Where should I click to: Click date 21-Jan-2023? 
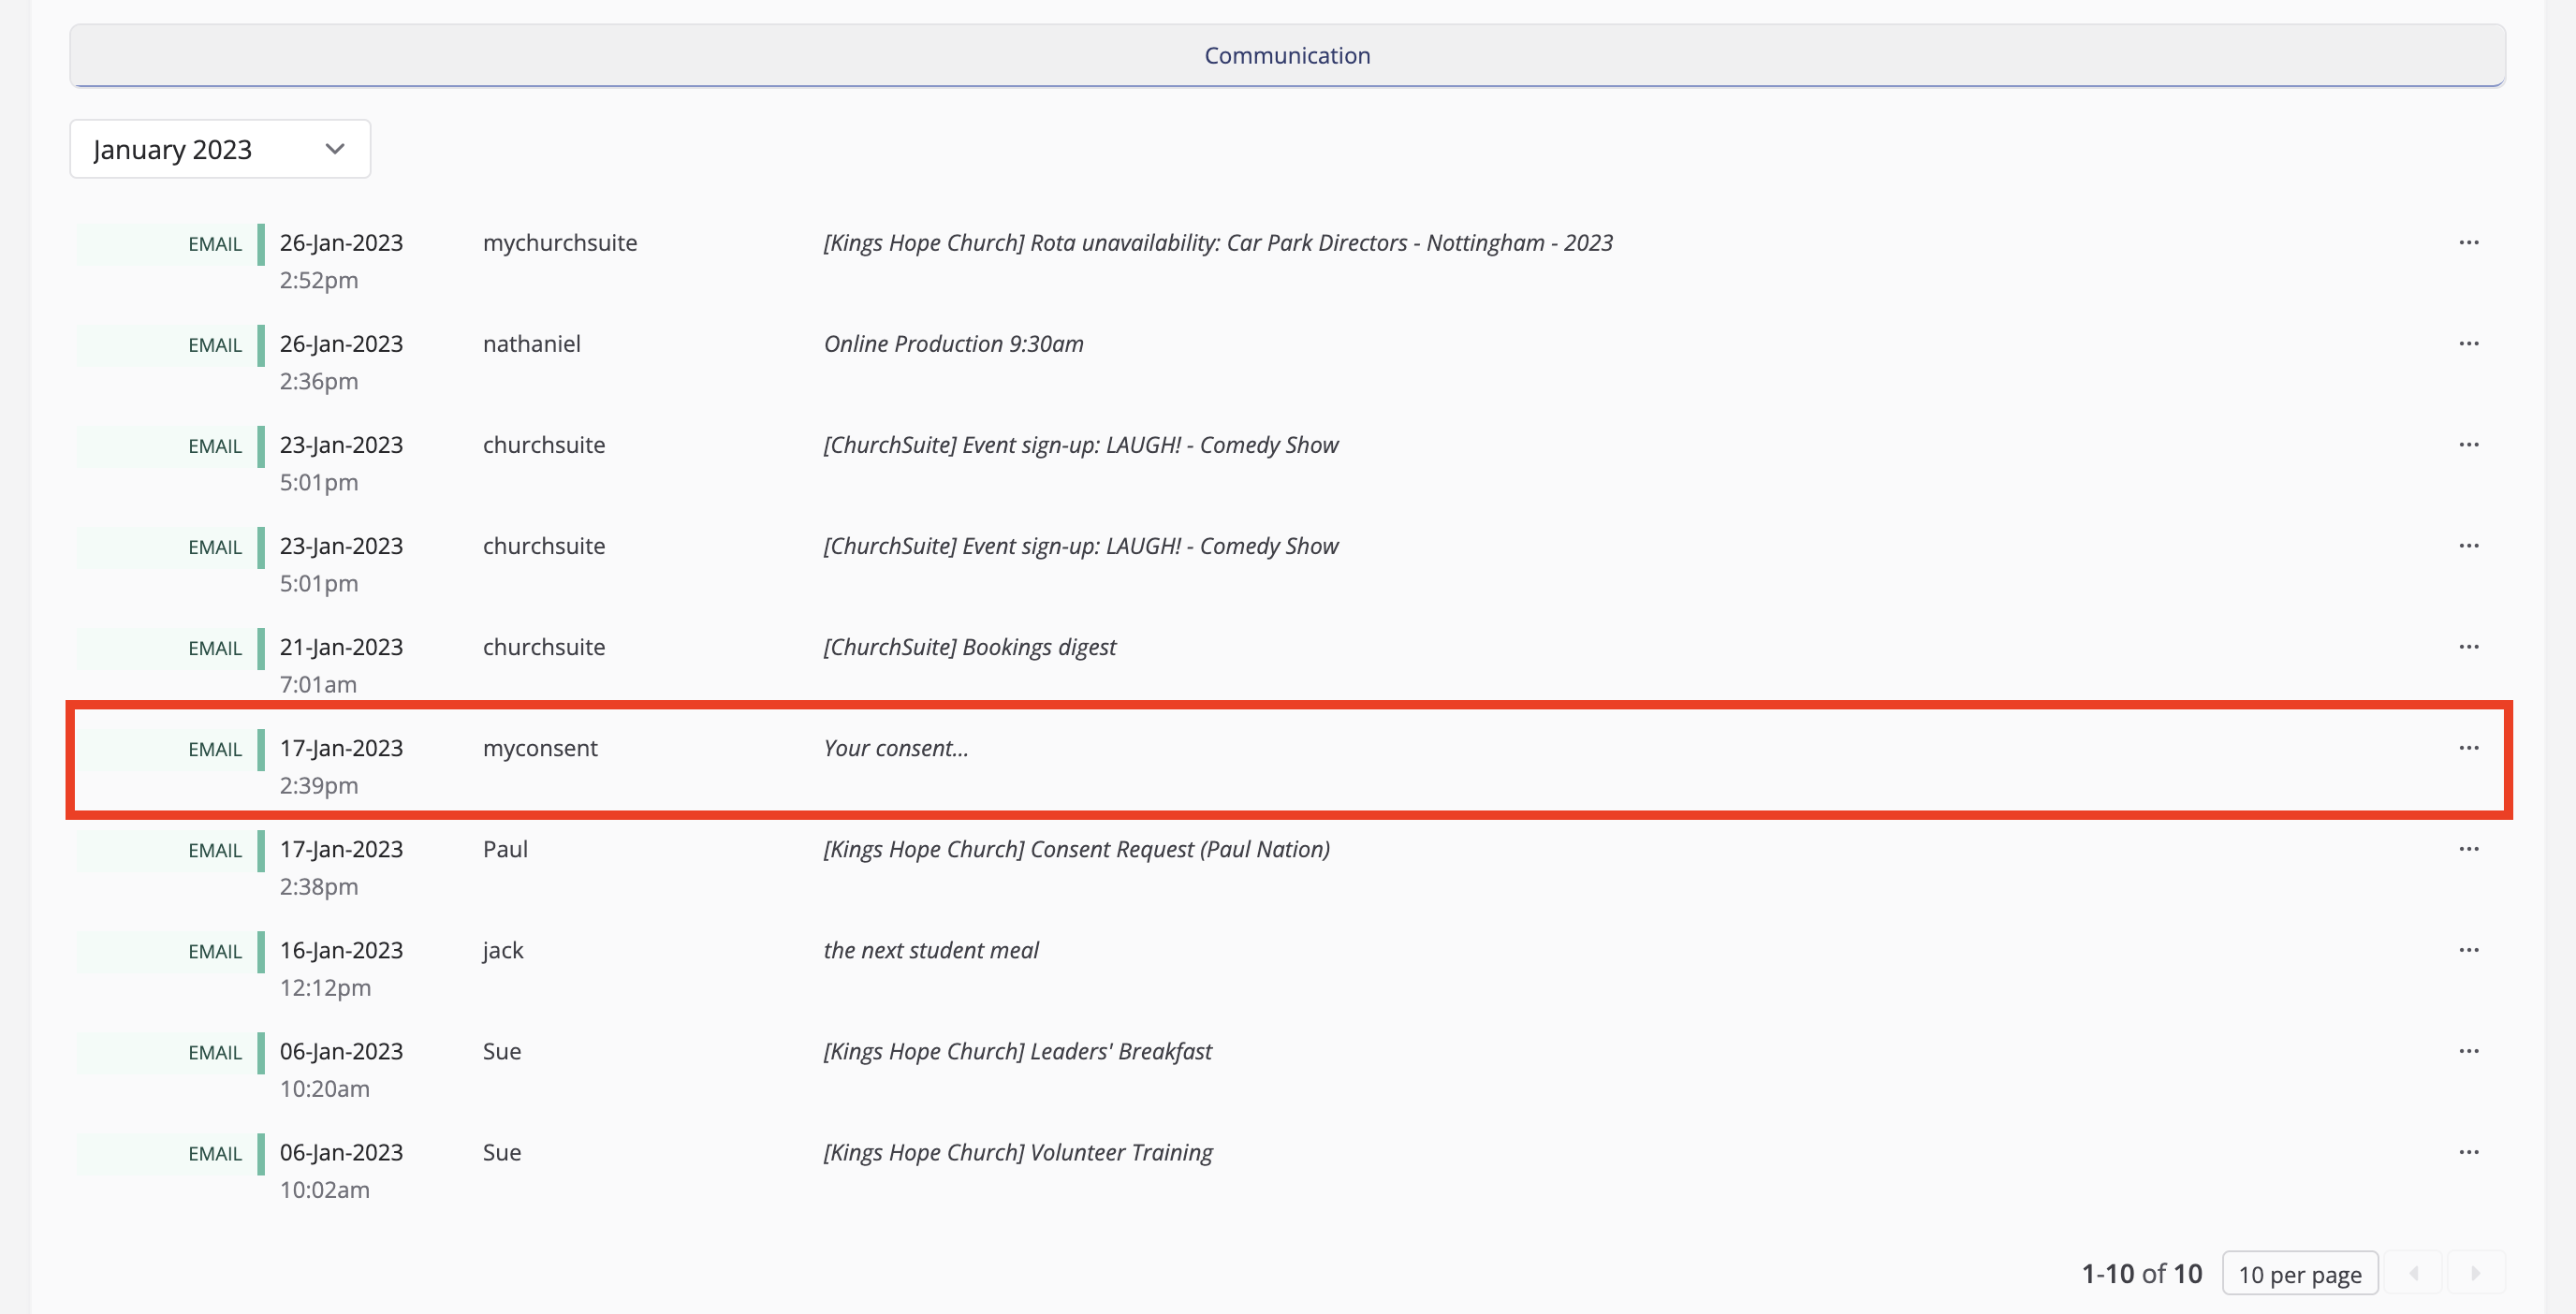click(x=341, y=647)
